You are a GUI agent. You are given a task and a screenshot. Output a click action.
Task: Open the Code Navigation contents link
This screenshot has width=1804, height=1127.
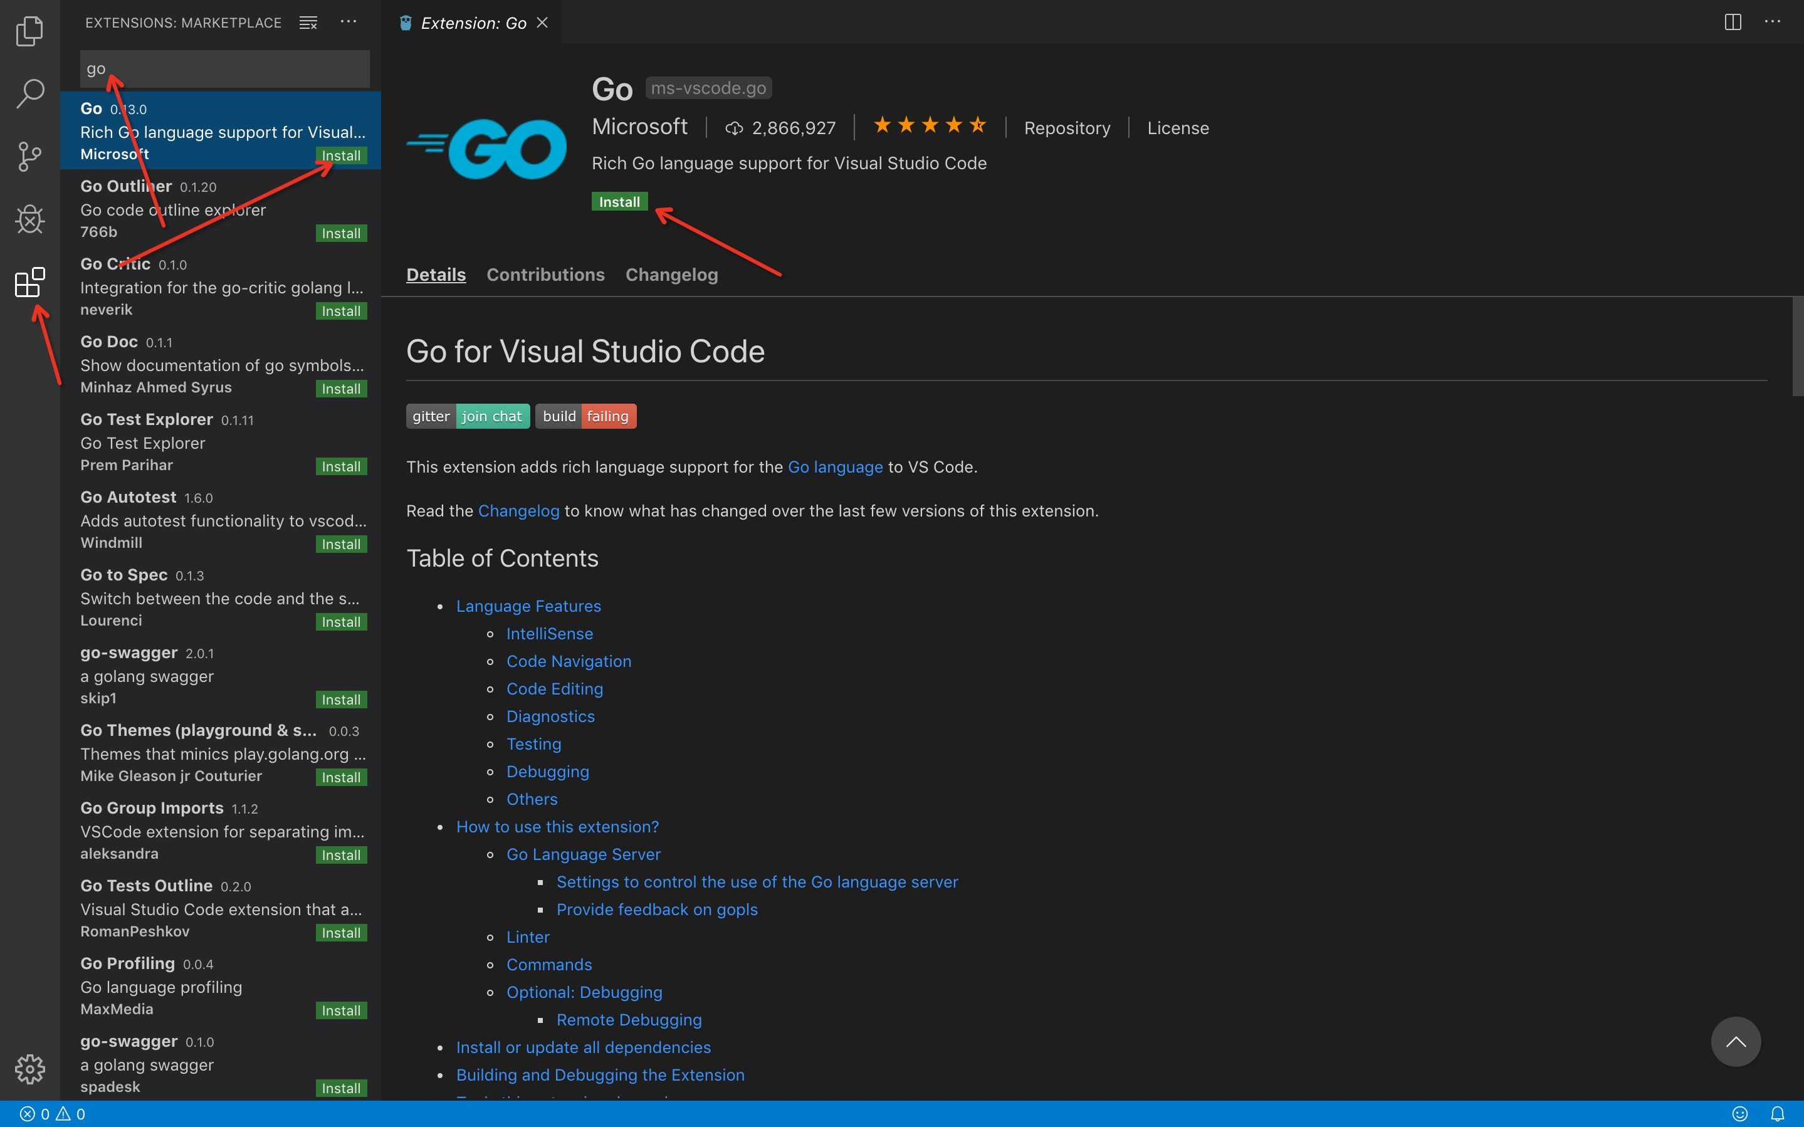pyautogui.click(x=569, y=661)
